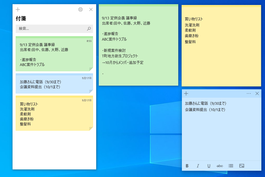Click inside the yellow 買い物リスト sticky note

[x=221, y=60]
